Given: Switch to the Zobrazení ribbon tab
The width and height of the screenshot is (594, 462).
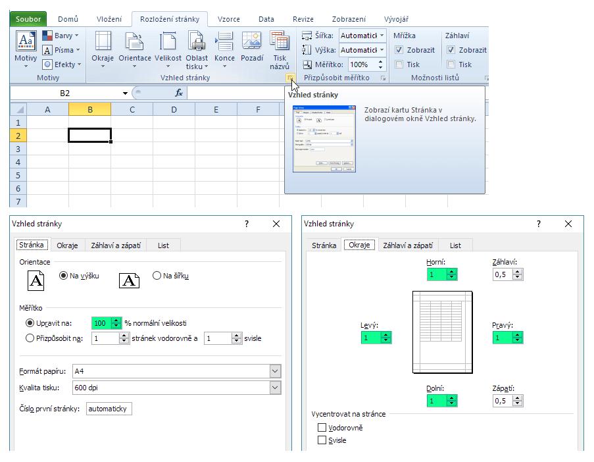Looking at the screenshot, I should tap(349, 19).
